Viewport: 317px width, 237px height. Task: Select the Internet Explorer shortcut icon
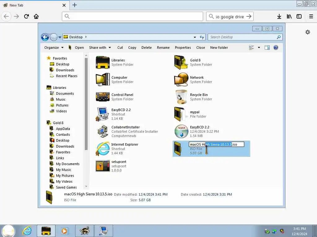103,149
